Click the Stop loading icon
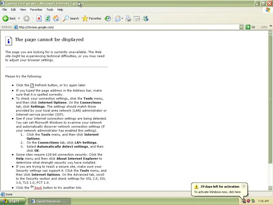Image resolution: width=273 pixels, height=205 pixels. click(x=39, y=18)
